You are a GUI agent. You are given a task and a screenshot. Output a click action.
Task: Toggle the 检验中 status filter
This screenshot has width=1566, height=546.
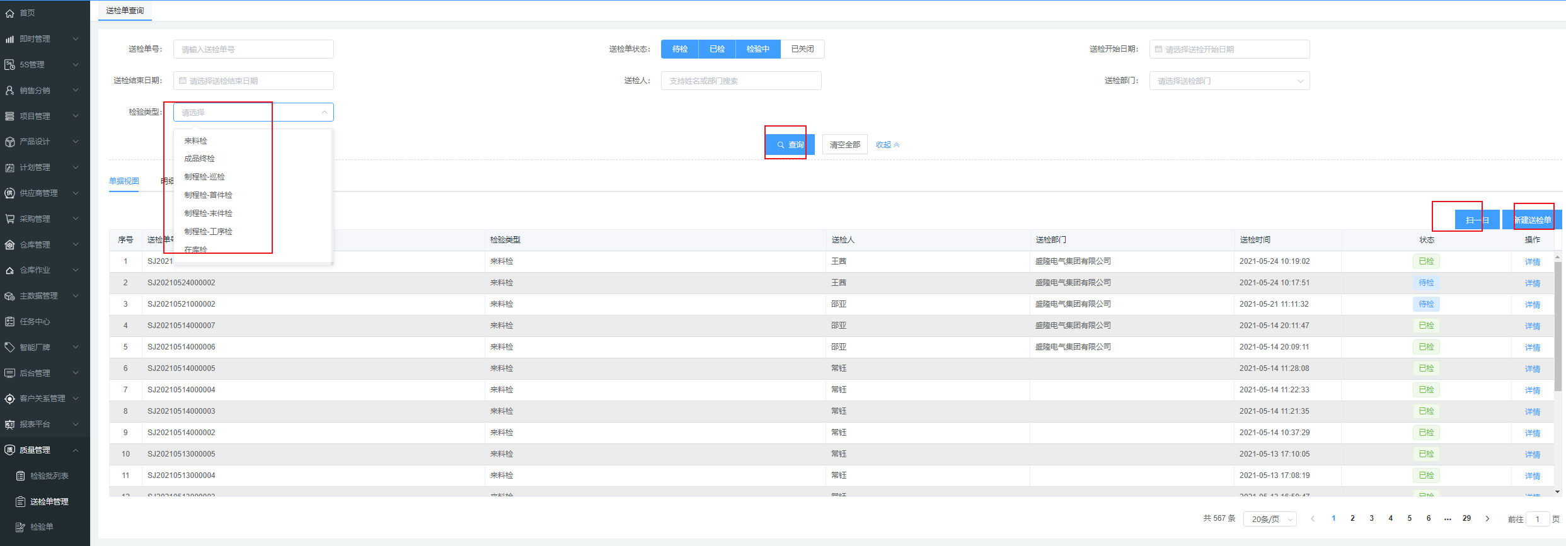(757, 49)
